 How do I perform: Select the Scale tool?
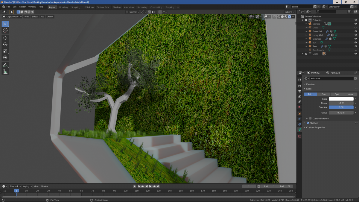[x=5, y=51]
